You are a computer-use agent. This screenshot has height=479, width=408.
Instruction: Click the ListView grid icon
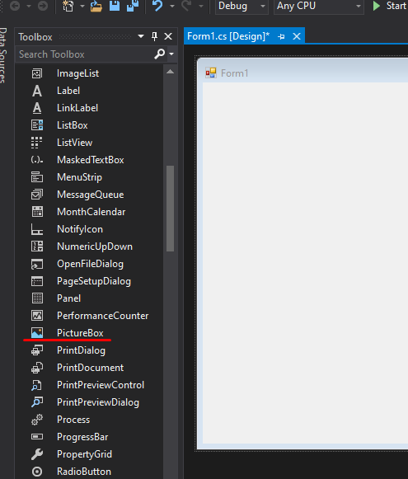coord(37,143)
